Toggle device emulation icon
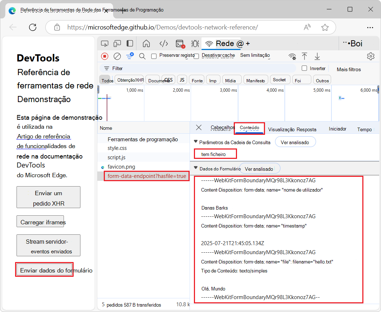This screenshot has width=381, height=312. click(117, 44)
